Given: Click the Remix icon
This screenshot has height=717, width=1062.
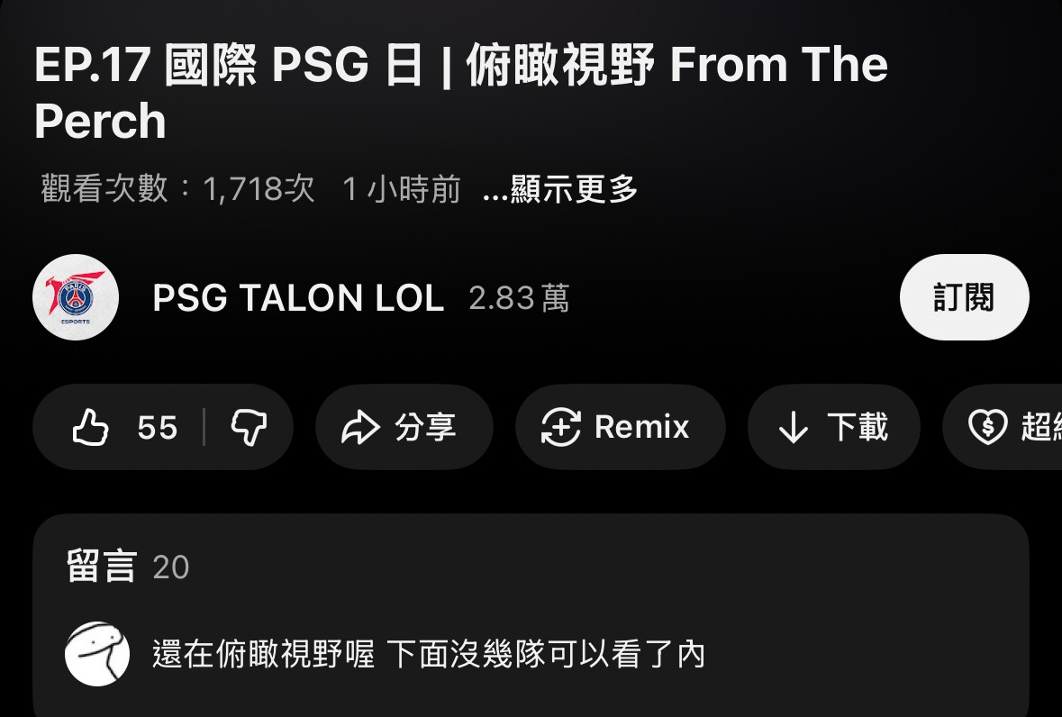Looking at the screenshot, I should click(x=561, y=427).
